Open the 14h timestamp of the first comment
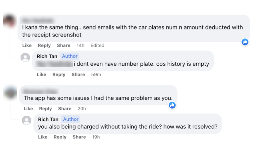Viewport: 259px width, 153px height. coord(80,45)
